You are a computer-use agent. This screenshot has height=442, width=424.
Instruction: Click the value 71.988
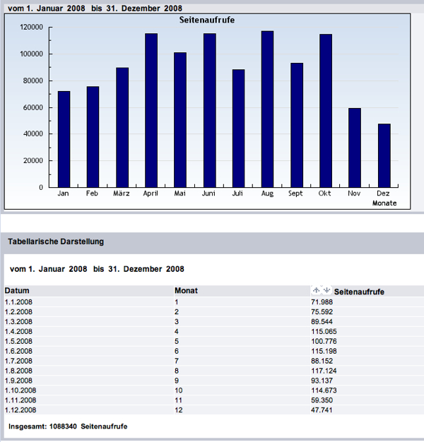[x=322, y=302]
